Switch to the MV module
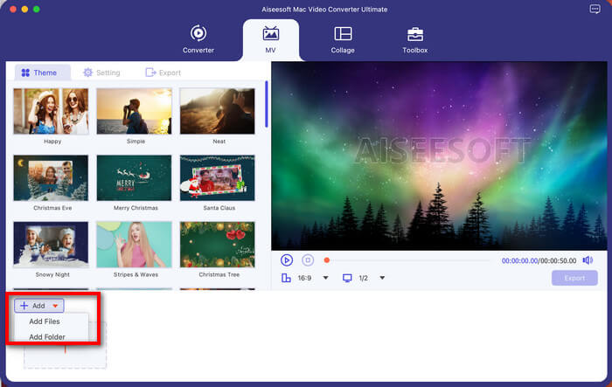Viewport: 612px width, 387px height. [270, 39]
